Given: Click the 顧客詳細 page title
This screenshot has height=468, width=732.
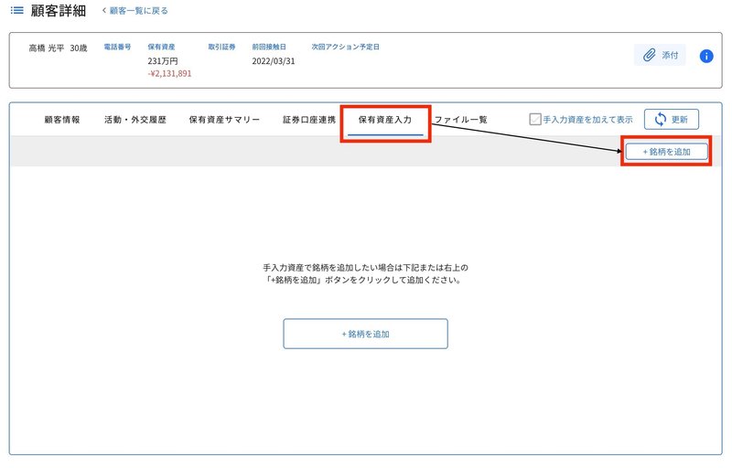Looking at the screenshot, I should click(x=59, y=10).
